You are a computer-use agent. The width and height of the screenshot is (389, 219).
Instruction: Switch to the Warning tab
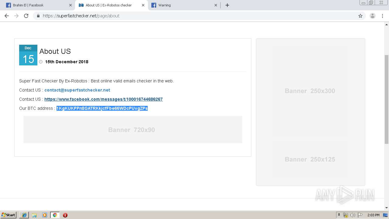click(184, 5)
